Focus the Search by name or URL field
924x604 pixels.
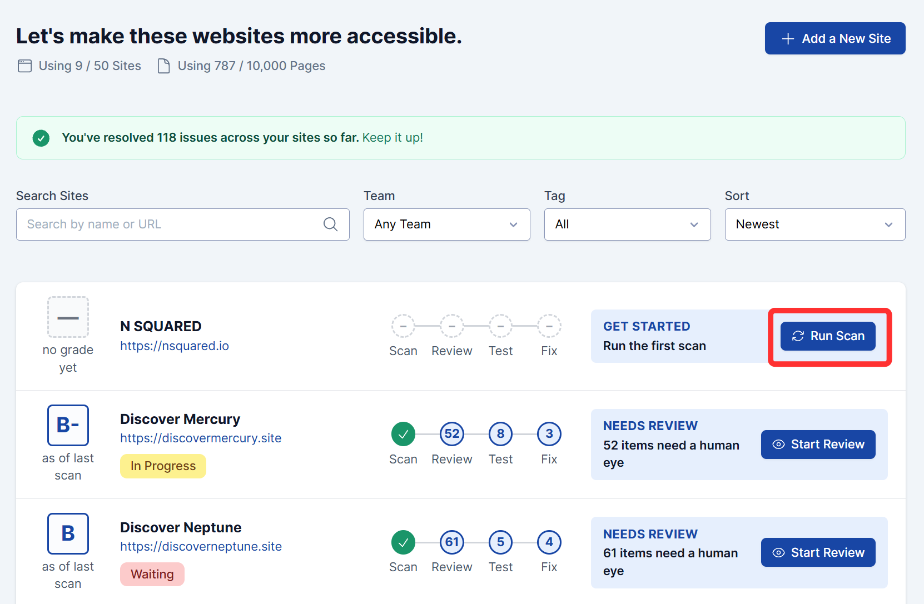click(x=183, y=224)
